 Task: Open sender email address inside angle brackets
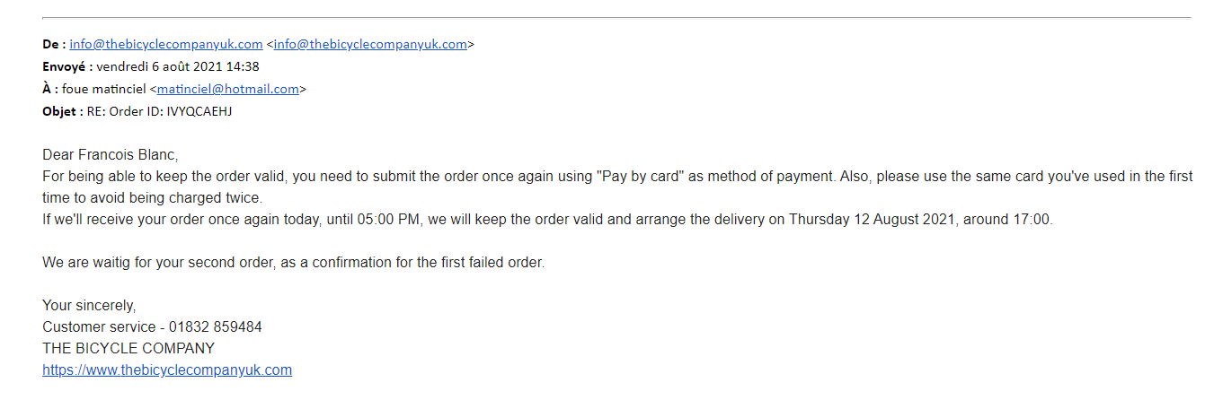[x=370, y=44]
